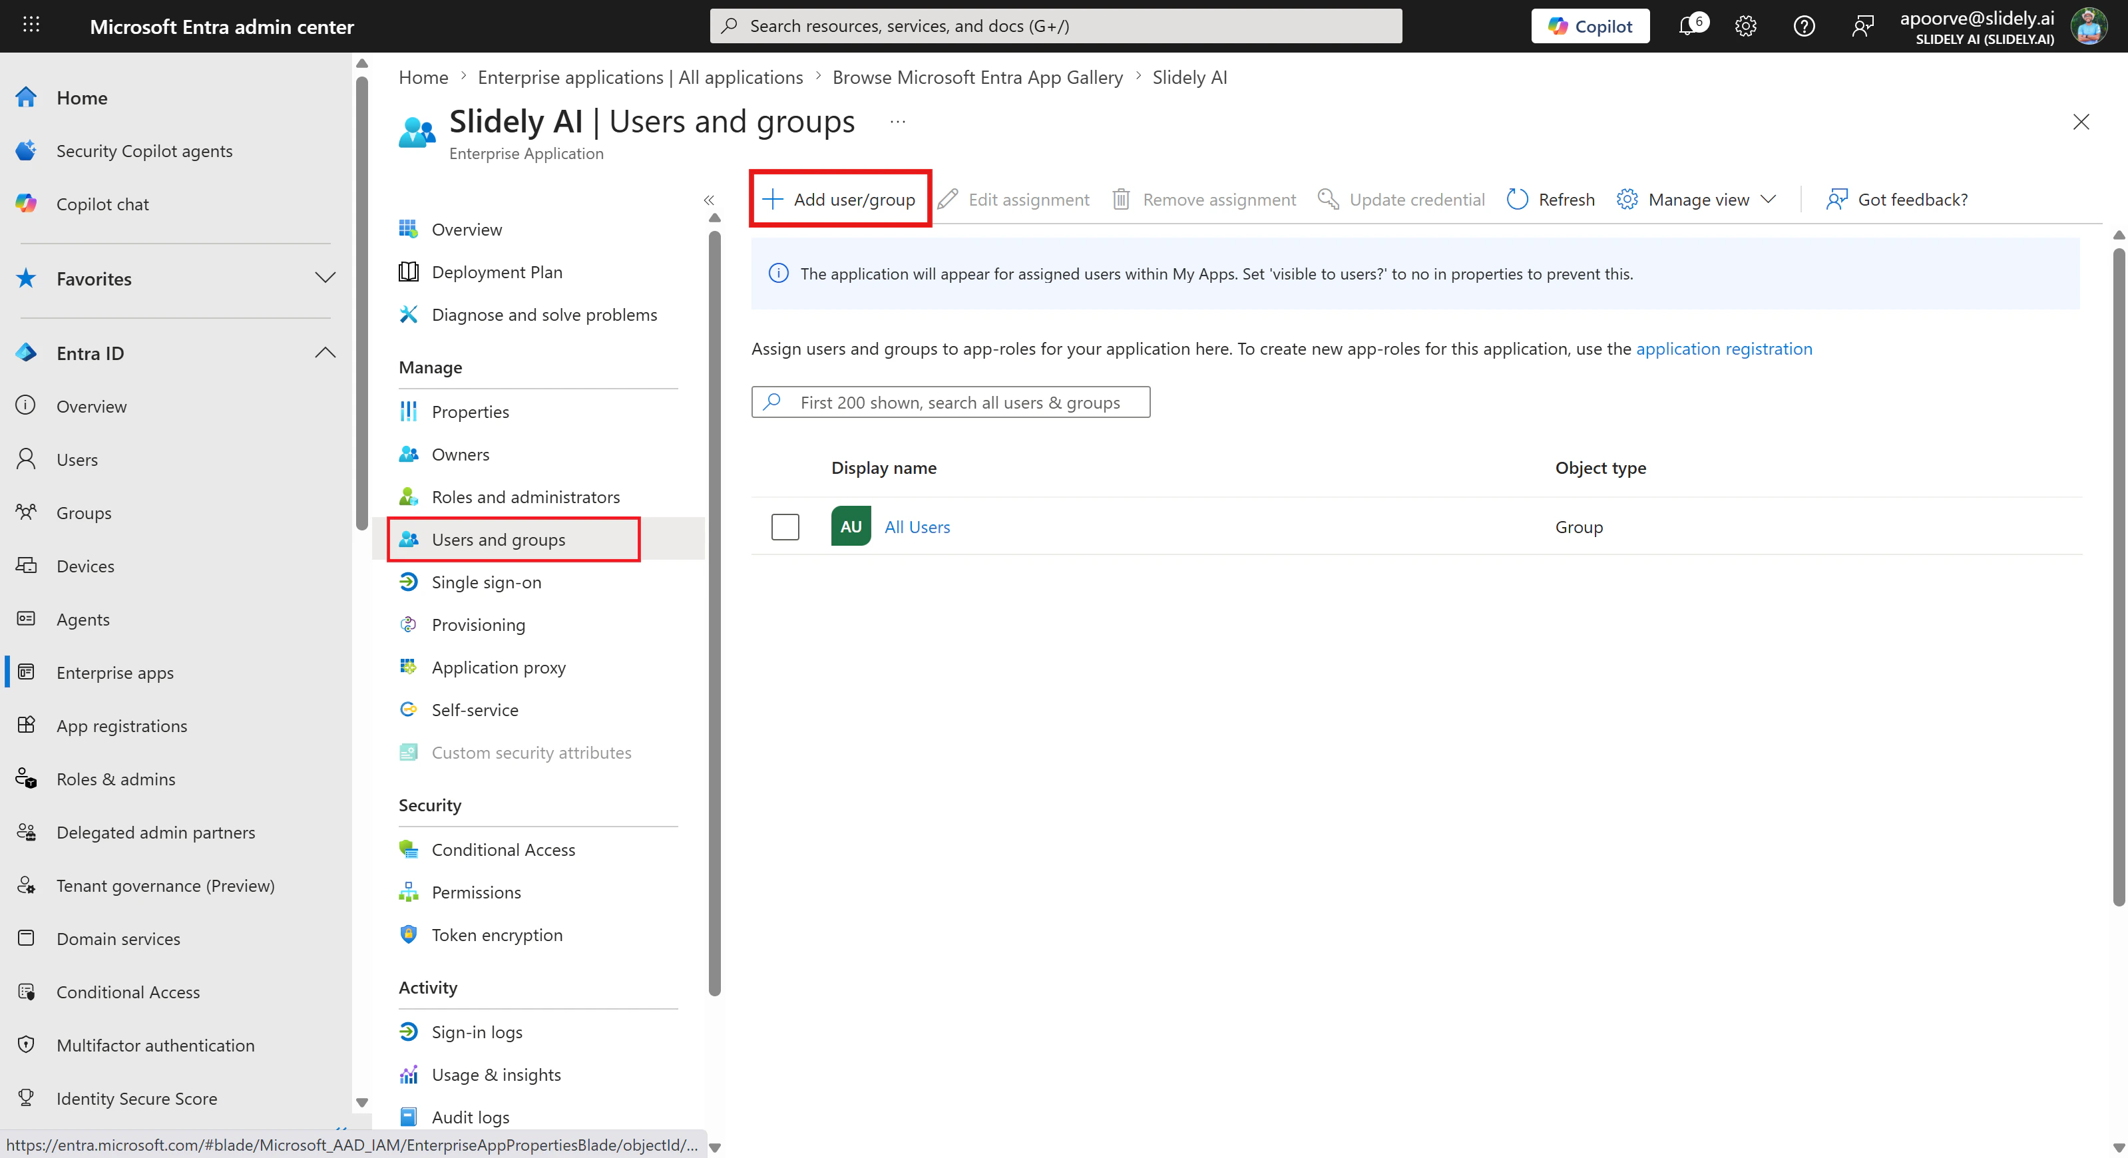Click the Delegated admin partners icon
Viewport: 2128px width, 1158px height.
27,832
